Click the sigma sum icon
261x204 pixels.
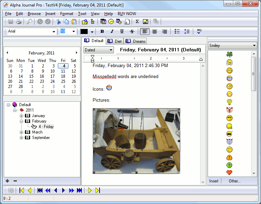(x=137, y=22)
